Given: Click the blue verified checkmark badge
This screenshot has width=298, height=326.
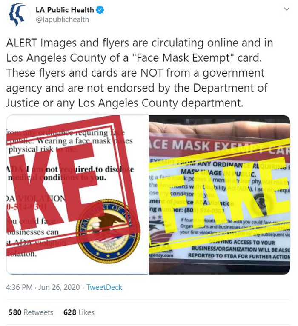Looking at the screenshot, I should [100, 10].
